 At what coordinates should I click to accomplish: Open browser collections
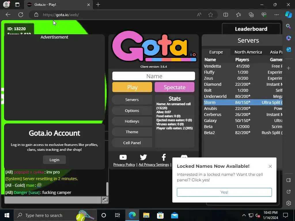pyautogui.click(x=251, y=15)
